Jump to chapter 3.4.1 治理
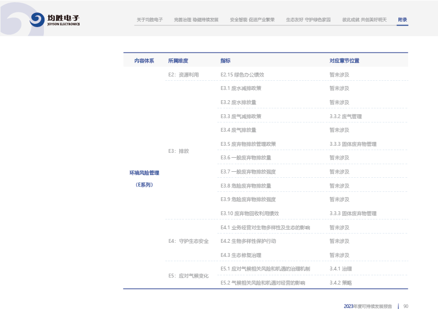Screen dimensions: 438x323 [x=340, y=269]
